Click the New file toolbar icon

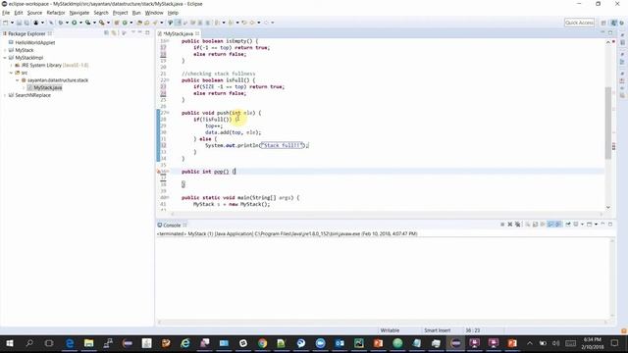(x=5, y=23)
